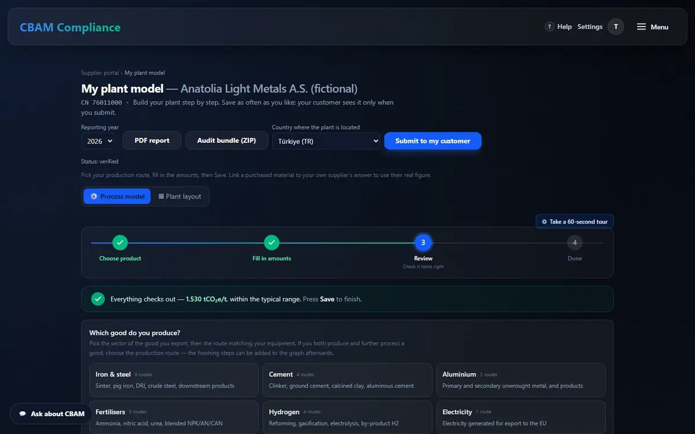Click the "Status: verified" text
This screenshot has height=434, width=695.
coord(100,161)
